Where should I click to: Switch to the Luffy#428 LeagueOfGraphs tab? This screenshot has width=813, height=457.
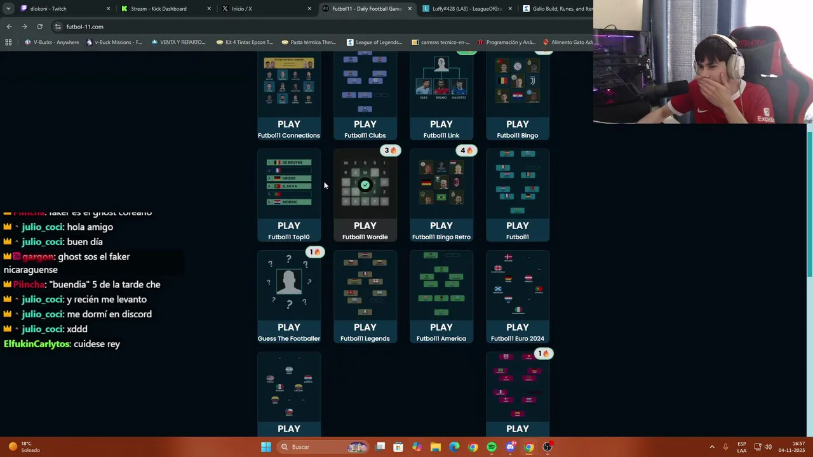[x=467, y=9]
